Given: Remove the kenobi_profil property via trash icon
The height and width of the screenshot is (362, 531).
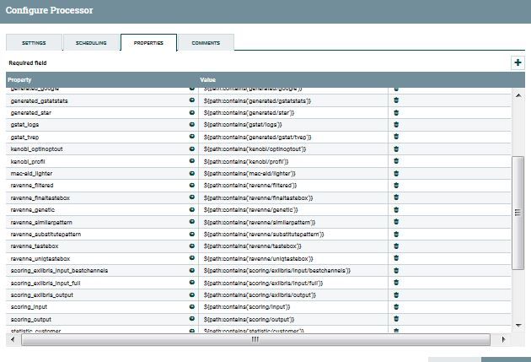Looking at the screenshot, I should [x=396, y=160].
